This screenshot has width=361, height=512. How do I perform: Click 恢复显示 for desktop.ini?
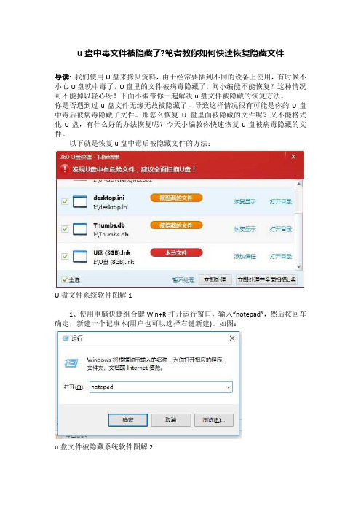245,202
